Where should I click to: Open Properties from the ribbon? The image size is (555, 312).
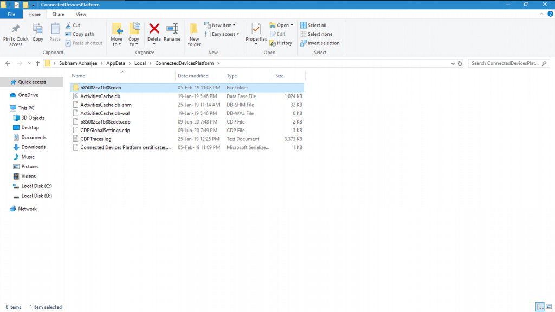[x=256, y=32]
